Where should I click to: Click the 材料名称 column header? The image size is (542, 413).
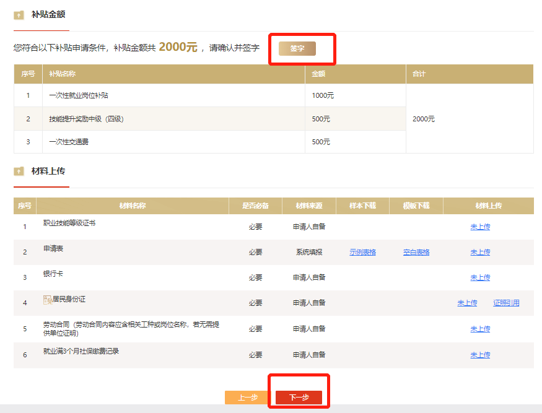click(133, 206)
